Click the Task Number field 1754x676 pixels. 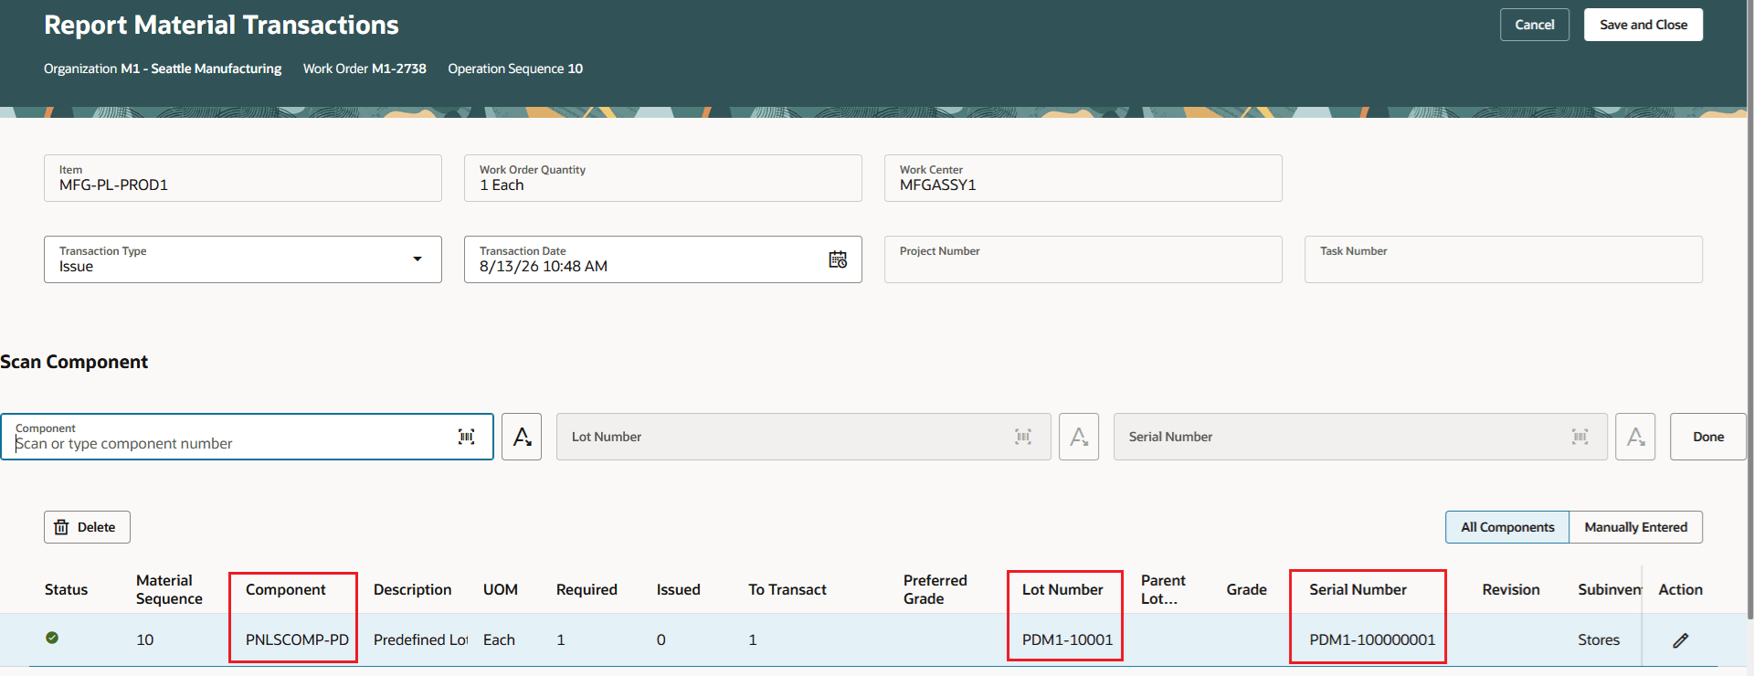[x=1504, y=259]
